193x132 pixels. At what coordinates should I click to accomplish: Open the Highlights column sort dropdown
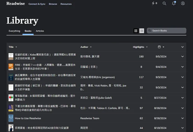147,47
